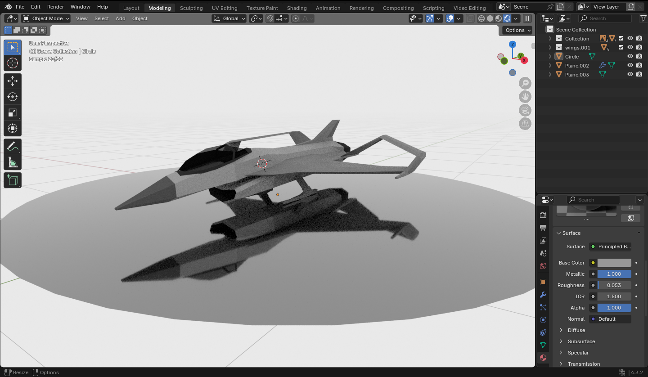This screenshot has width=648, height=377.
Task: Uncheck wings.001 exclude checkbox
Action: pos(621,48)
